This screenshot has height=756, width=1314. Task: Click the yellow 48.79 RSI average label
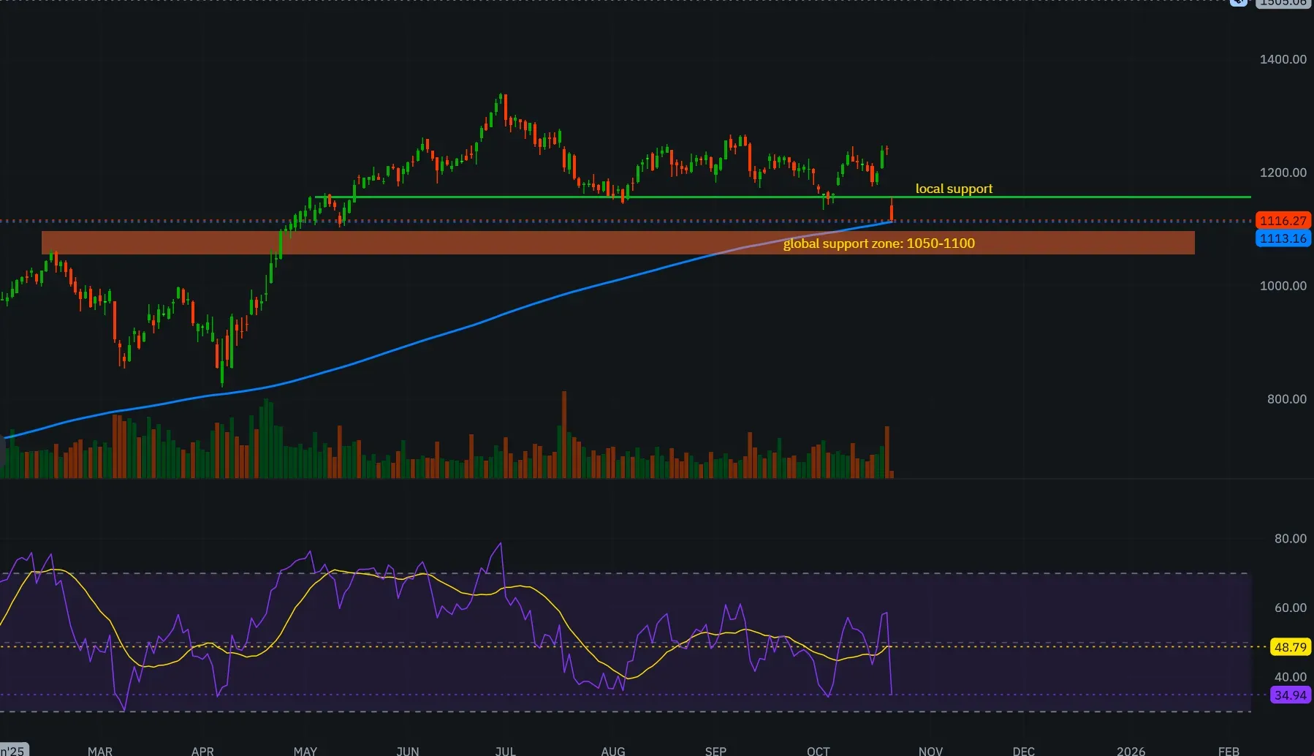[x=1289, y=647]
